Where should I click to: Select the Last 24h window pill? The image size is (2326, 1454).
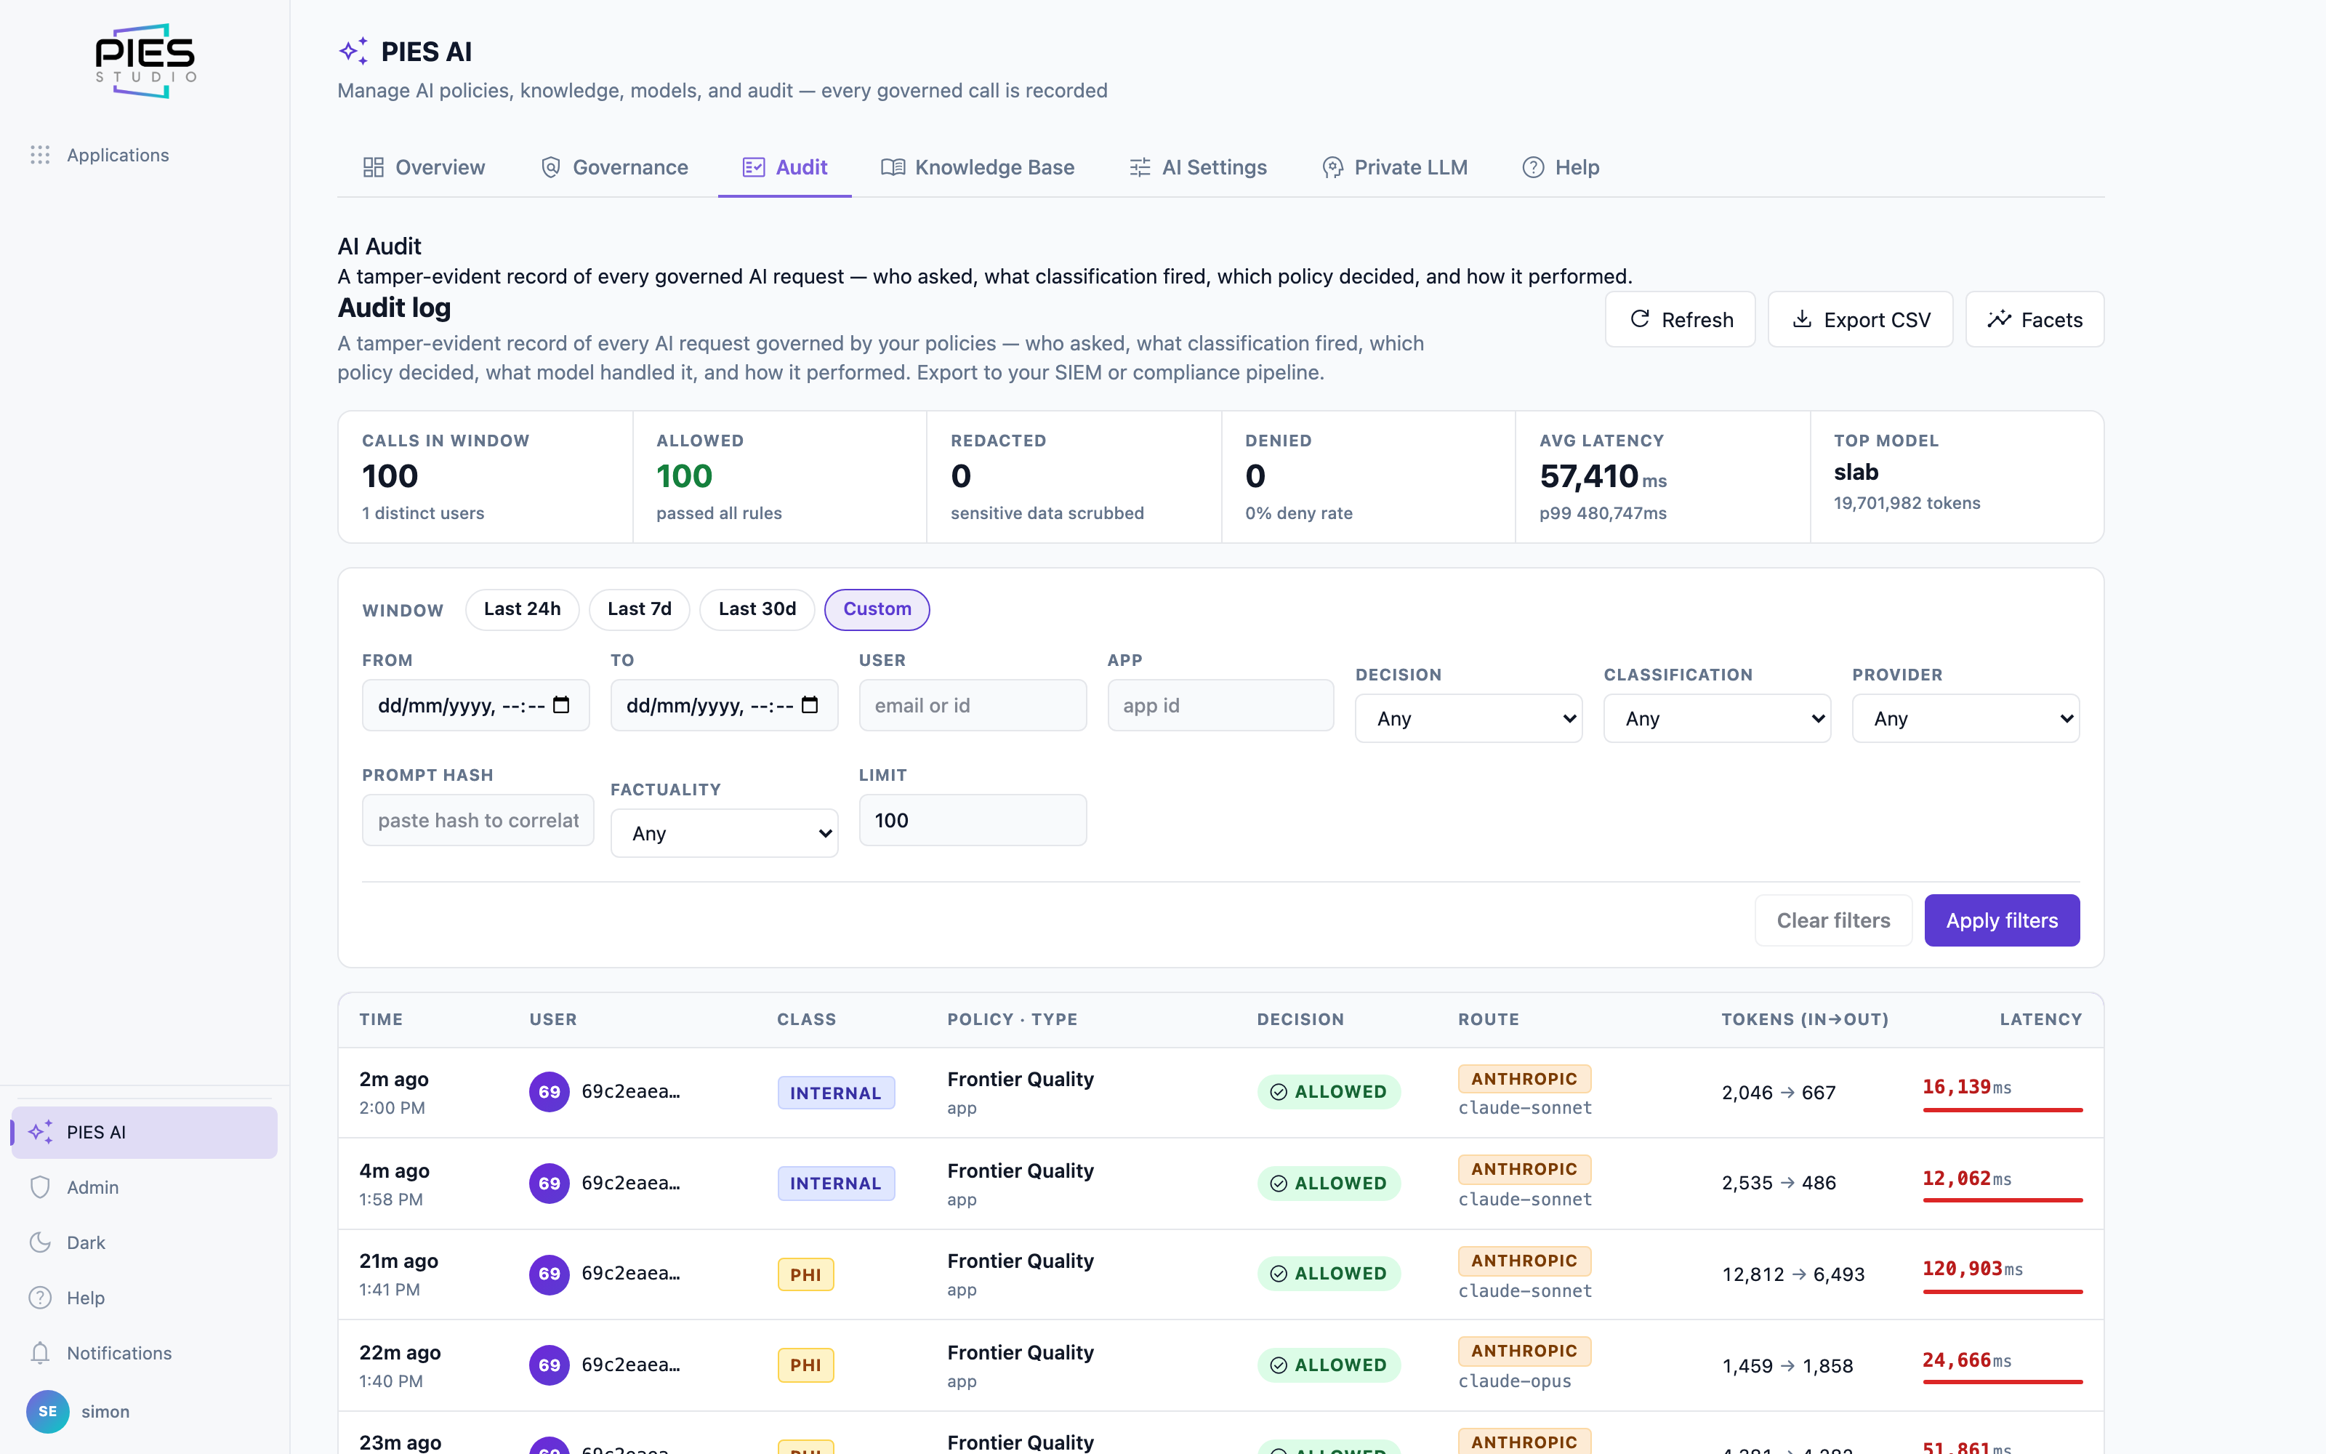(522, 608)
